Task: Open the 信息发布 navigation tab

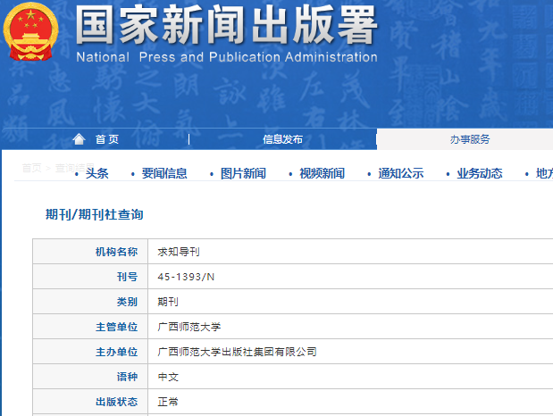Action: [x=282, y=139]
